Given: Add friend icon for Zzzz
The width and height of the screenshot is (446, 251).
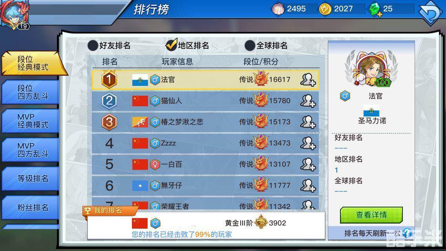Looking at the screenshot, I should (308, 143).
